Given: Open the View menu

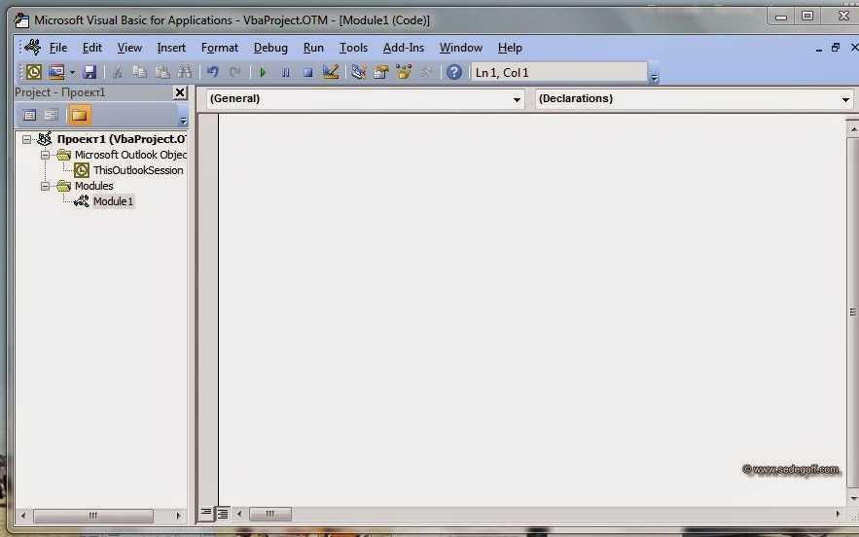Looking at the screenshot, I should tap(129, 48).
